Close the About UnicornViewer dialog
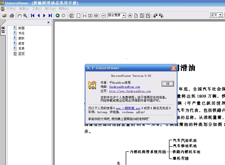Image resolution: width=225 pixels, height=165 pixels. point(173,68)
